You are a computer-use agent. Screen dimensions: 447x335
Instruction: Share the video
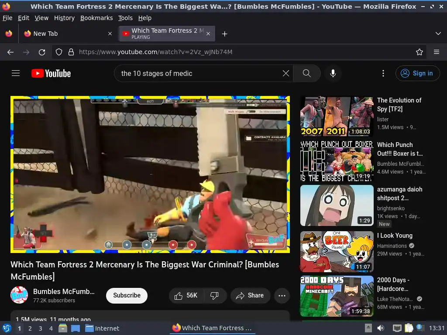[x=250, y=295]
